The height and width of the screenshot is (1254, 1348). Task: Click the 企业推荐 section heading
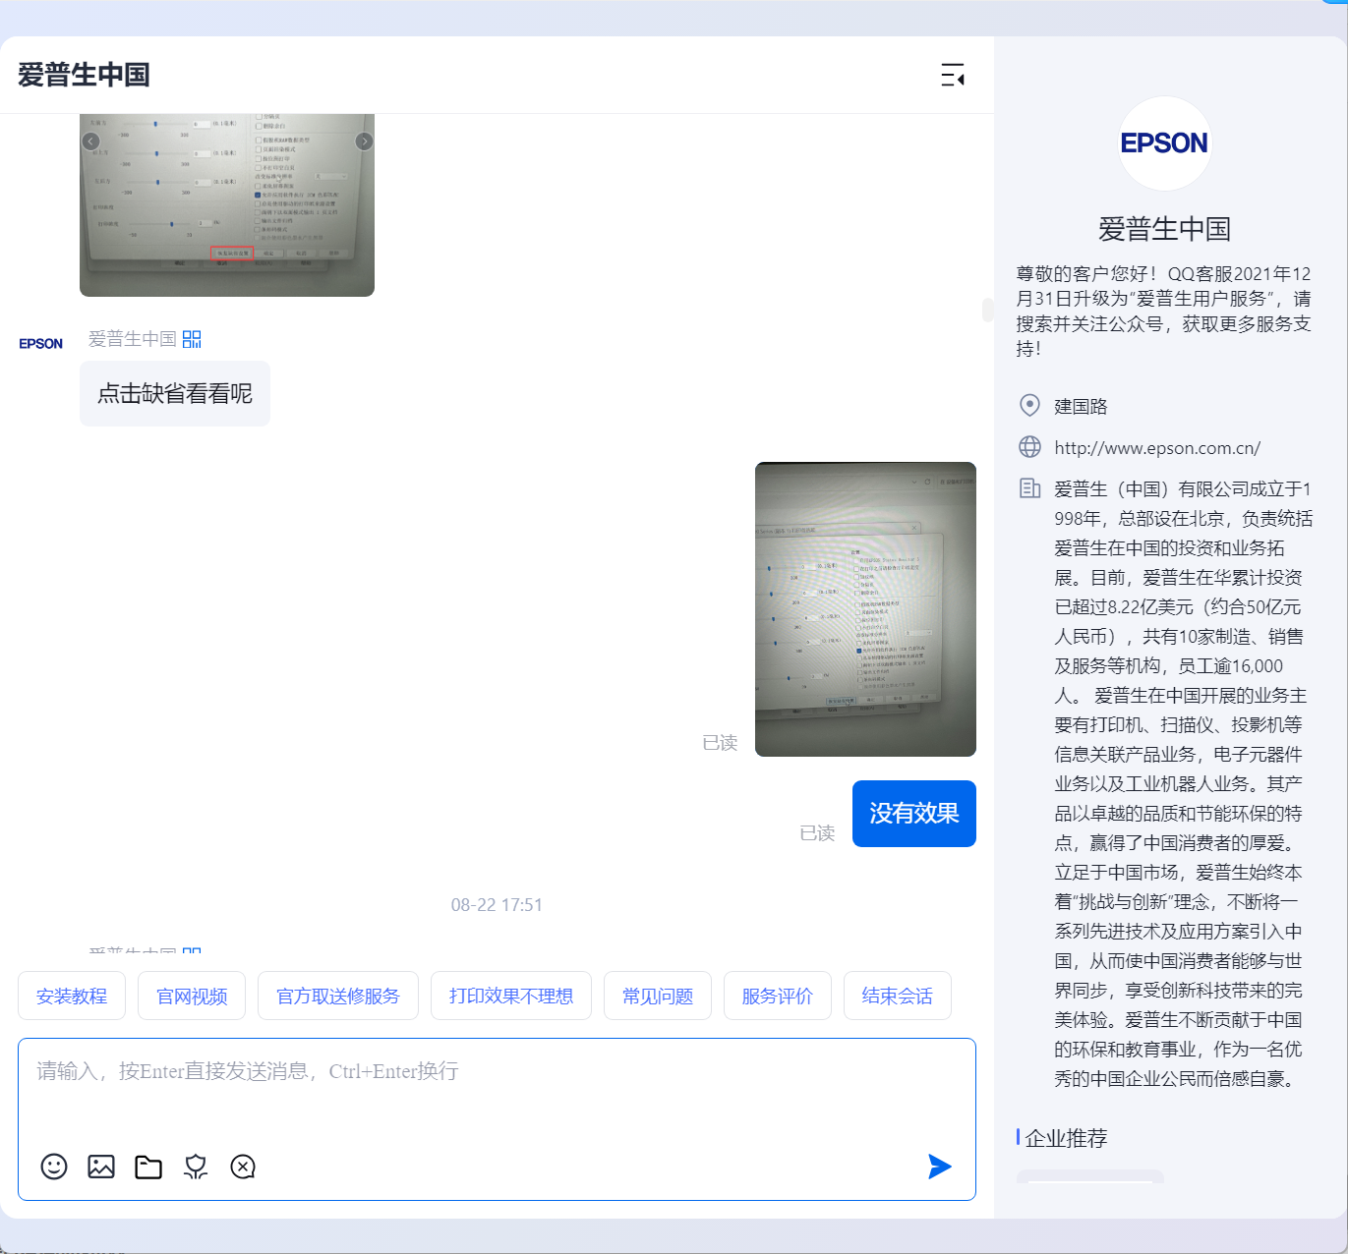pyautogui.click(x=1066, y=1138)
